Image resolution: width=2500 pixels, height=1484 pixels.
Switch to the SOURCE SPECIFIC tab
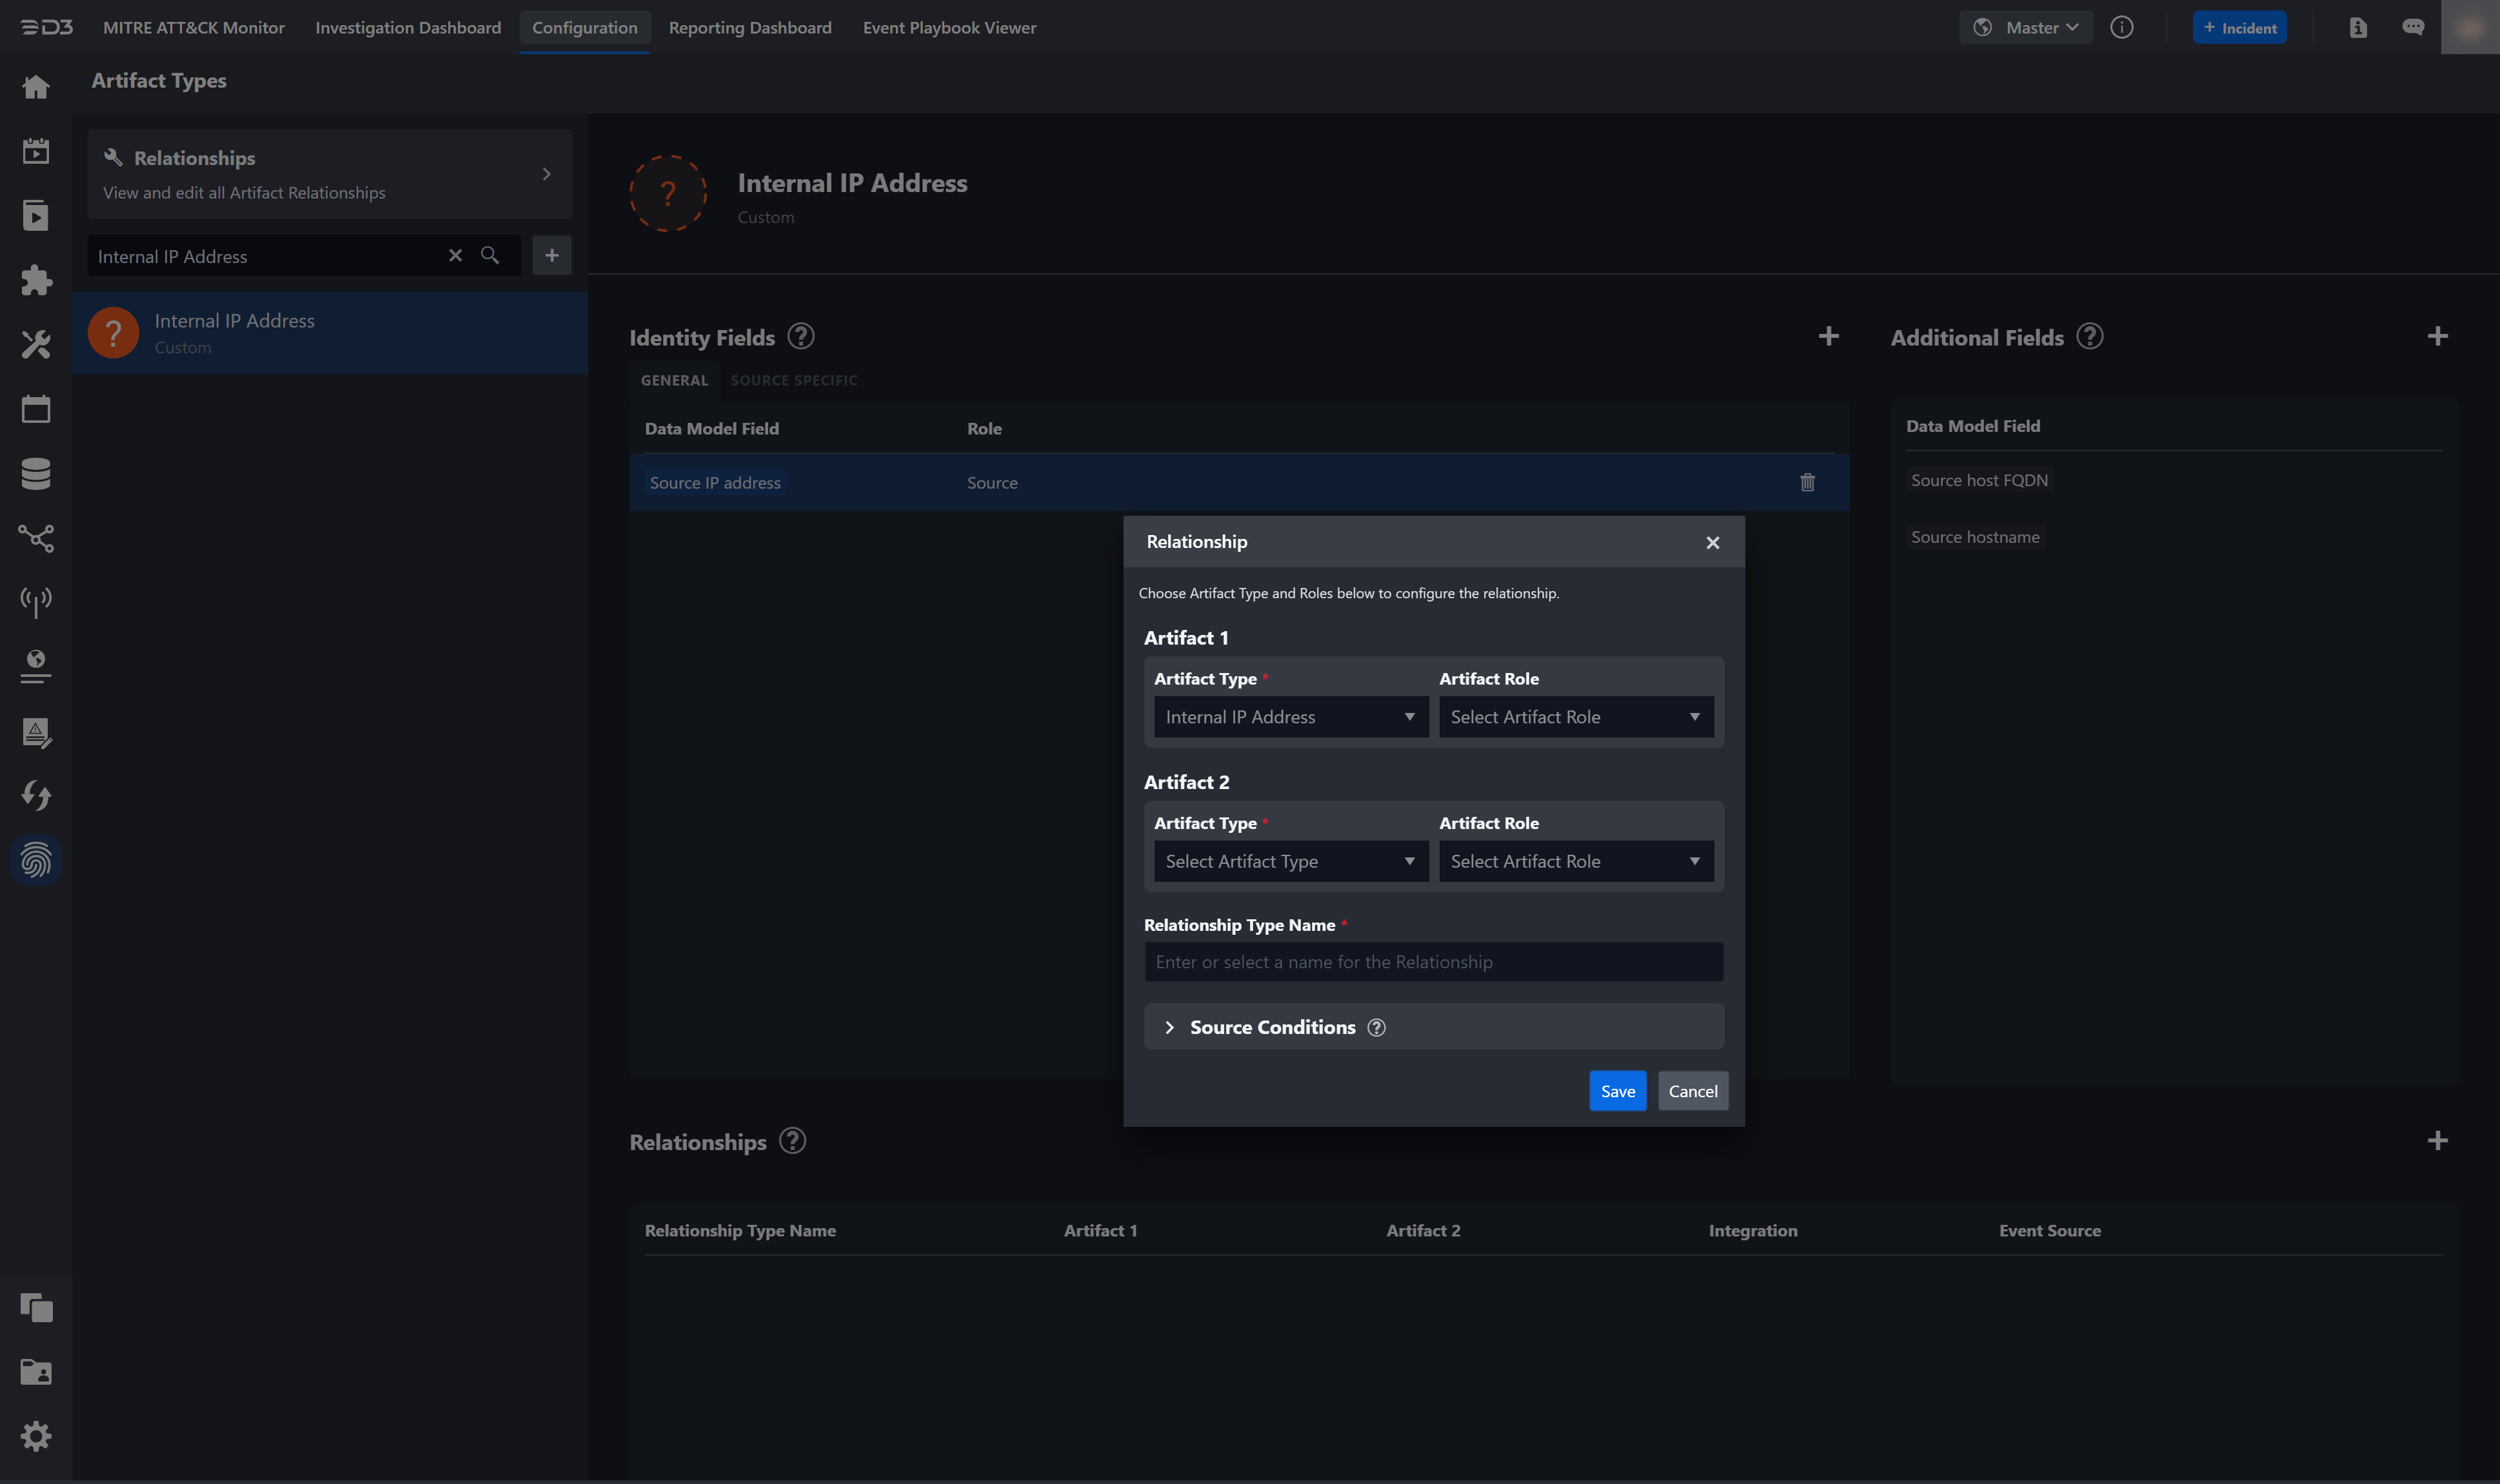(x=795, y=380)
